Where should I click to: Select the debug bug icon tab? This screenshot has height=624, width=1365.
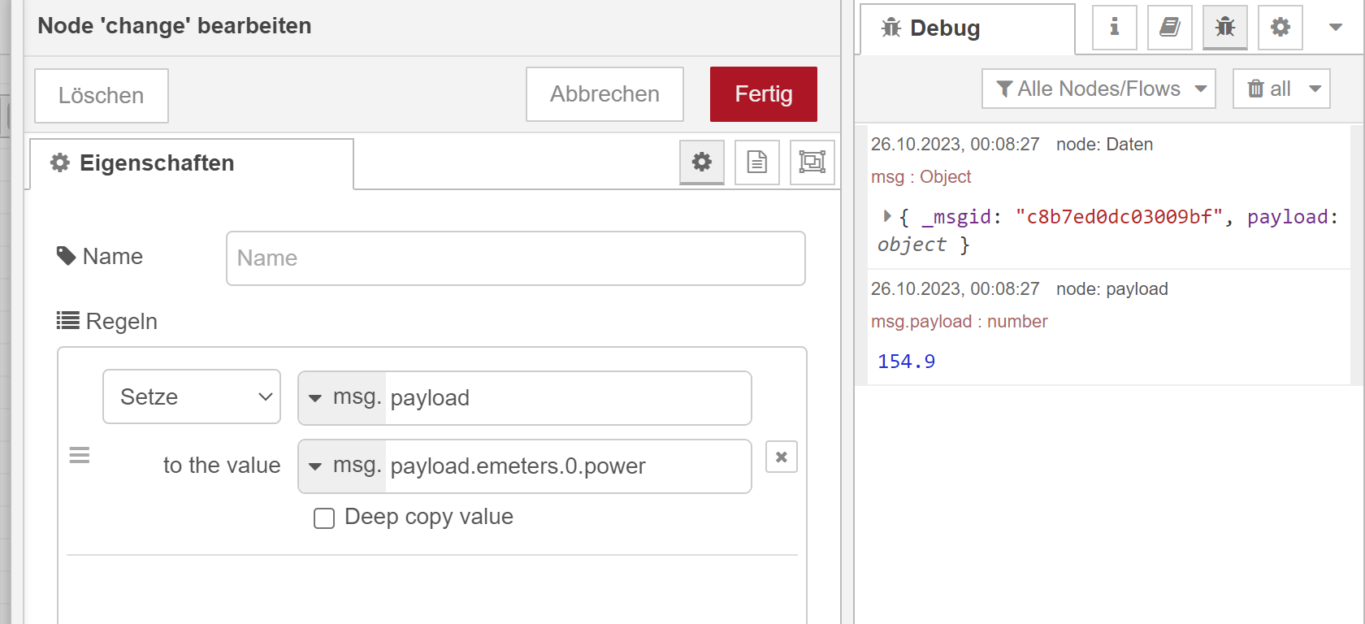click(1224, 28)
